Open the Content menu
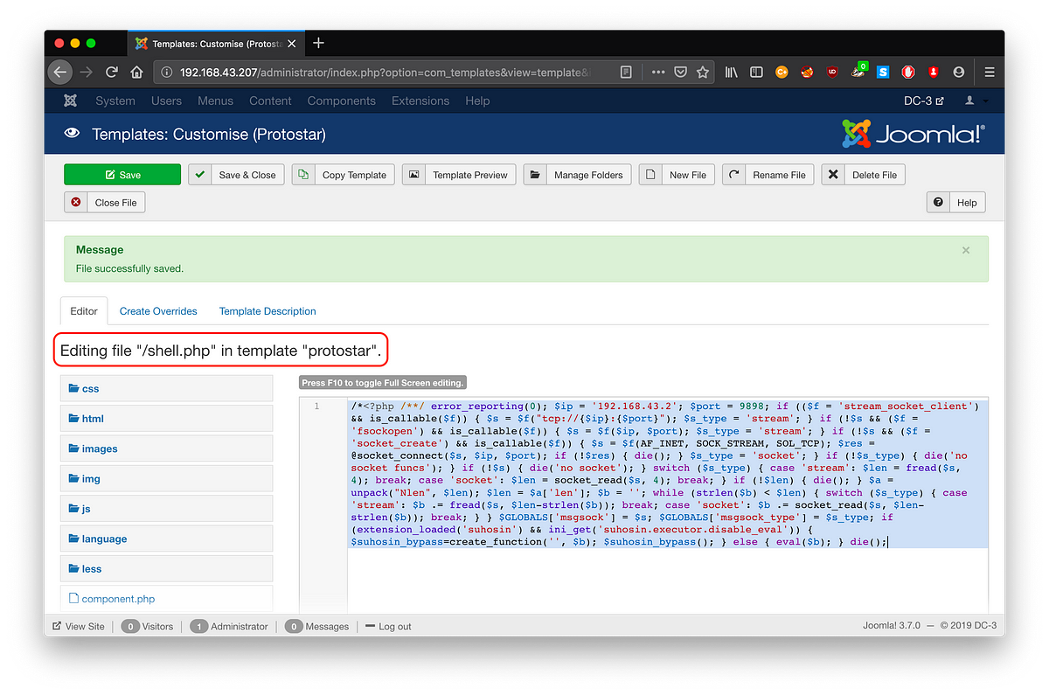Image resolution: width=1049 pixels, height=695 pixels. click(x=270, y=101)
